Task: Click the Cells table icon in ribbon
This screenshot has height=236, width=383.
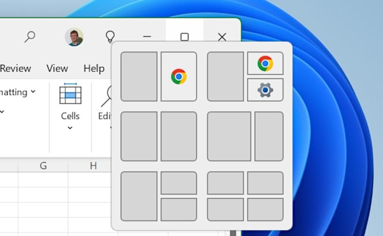Action: 70,93
